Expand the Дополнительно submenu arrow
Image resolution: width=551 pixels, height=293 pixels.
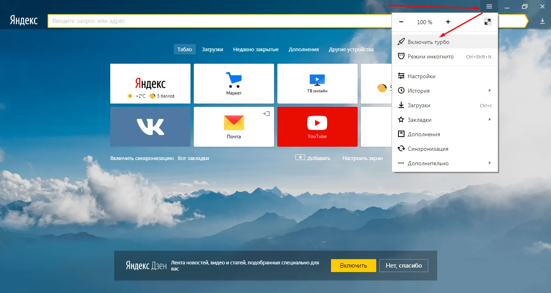490,163
